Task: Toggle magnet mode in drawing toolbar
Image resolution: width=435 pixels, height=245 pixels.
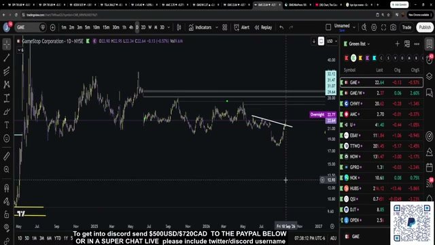Action: [x=7, y=188]
